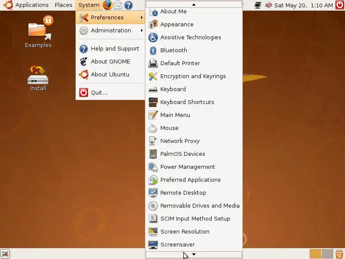Click the Bluetooth icon entry

(153, 51)
